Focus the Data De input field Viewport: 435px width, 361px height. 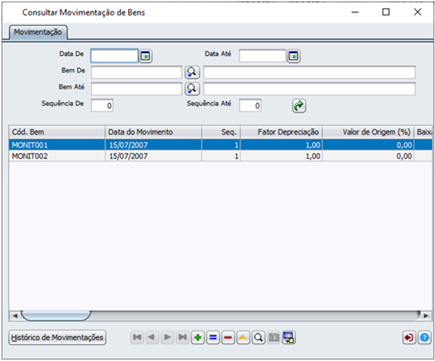[x=114, y=56]
